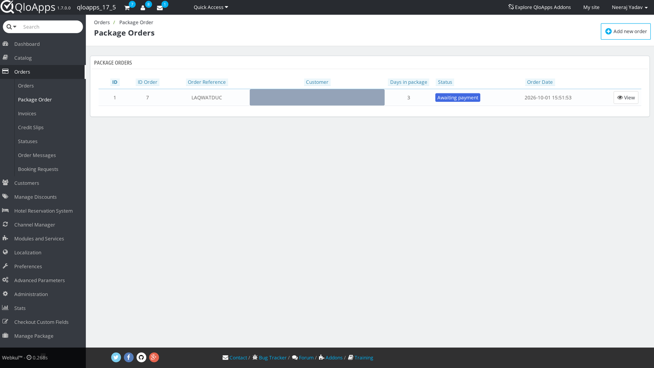The image size is (654, 368).
Task: Click the Add new order button
Action: coord(626,31)
